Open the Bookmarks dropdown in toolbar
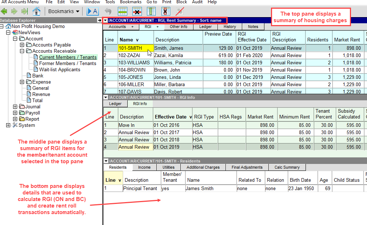Viewport: 367px width, 225px height. pyautogui.click(x=64, y=11)
